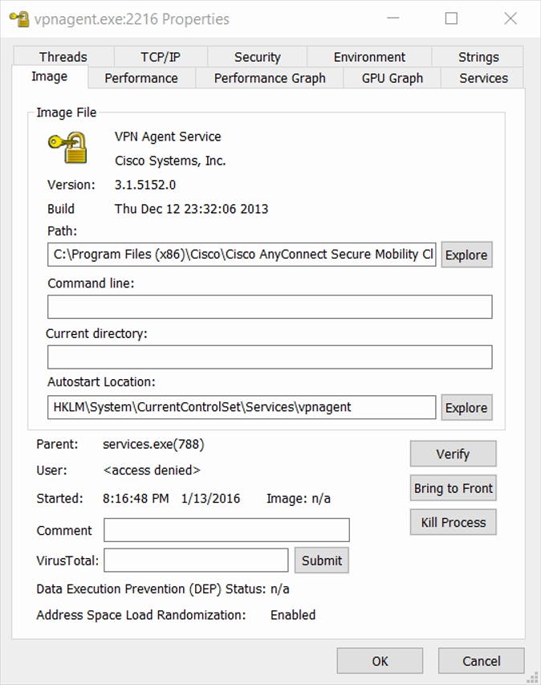Click the Verify button
The height and width of the screenshot is (685, 541).
point(453,454)
